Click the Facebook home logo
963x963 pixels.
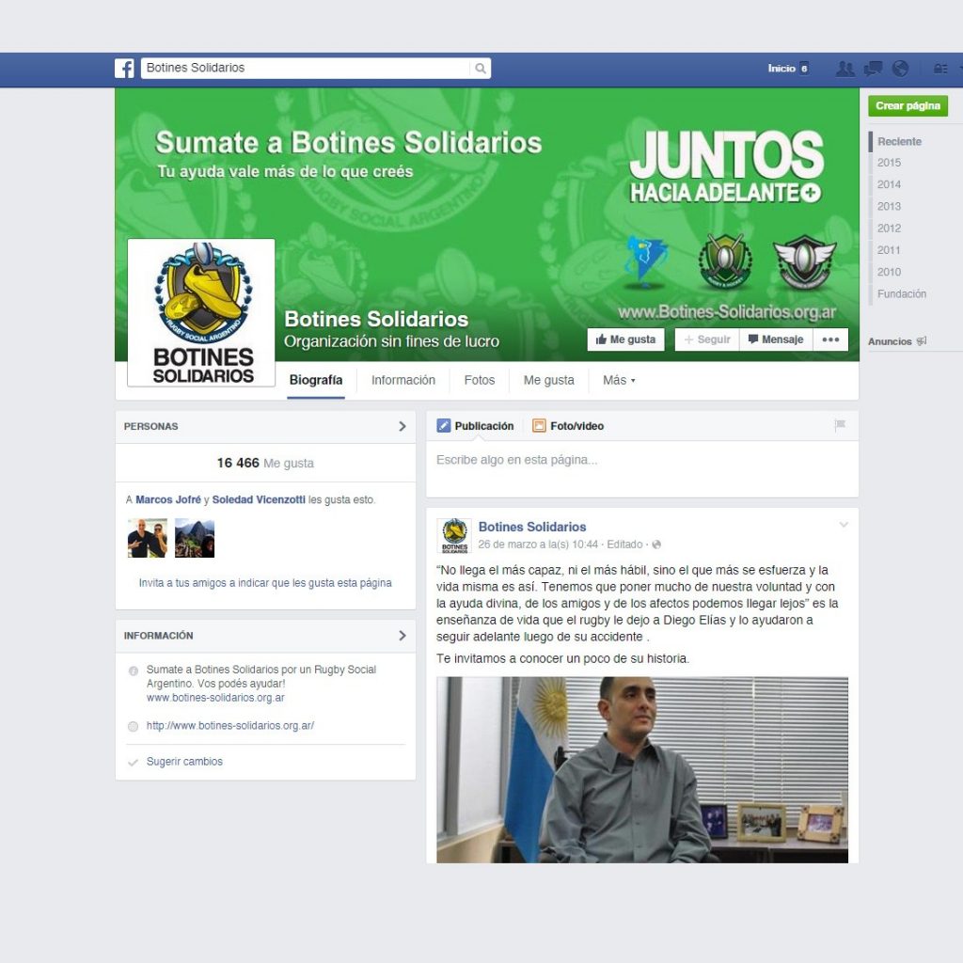125,68
